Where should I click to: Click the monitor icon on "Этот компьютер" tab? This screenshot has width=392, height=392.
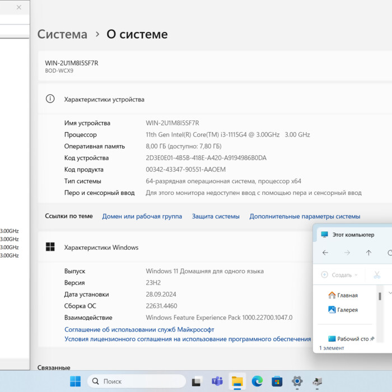324,235
